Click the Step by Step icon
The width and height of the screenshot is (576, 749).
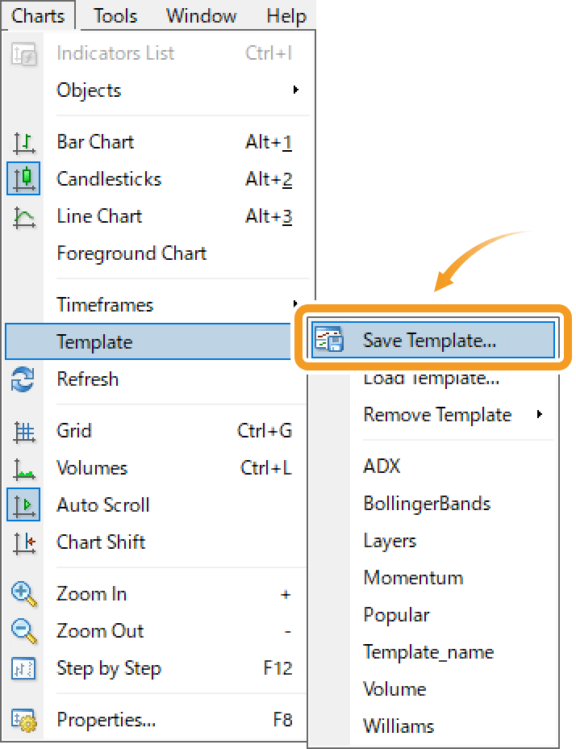point(23,669)
